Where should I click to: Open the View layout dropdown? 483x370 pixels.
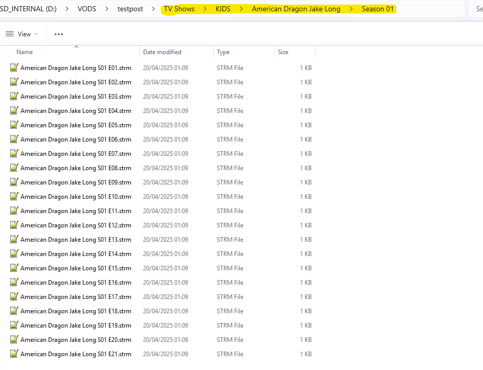21,34
